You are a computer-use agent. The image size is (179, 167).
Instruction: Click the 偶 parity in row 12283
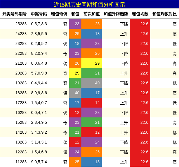coord(65,152)
